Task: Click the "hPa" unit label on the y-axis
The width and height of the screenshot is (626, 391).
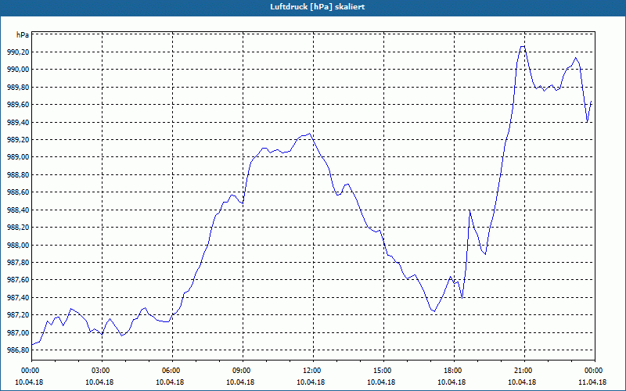Action: coord(23,35)
